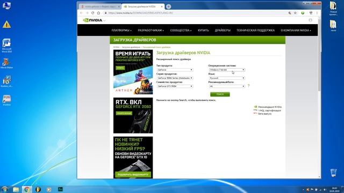Click the green button on the RTX ВКЛ banner
Viewport: 344px width, 193px height.
coord(124,113)
